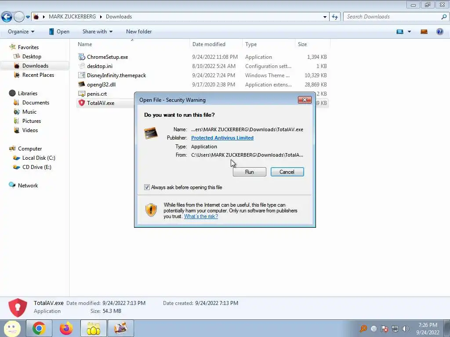Click the large TotalAV shield in details pane
The width and height of the screenshot is (450, 337).
pos(18,307)
